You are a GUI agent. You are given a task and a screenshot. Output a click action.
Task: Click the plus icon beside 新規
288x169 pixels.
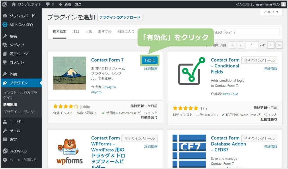point(60,4)
